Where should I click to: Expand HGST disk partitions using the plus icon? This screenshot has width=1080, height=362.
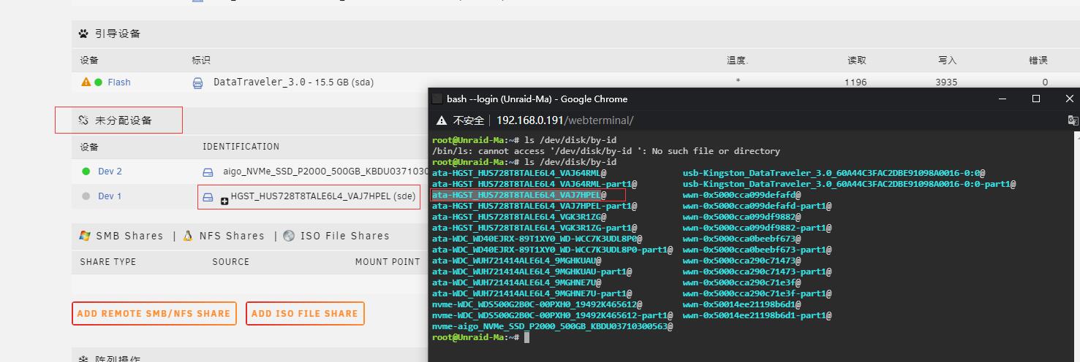[224, 201]
